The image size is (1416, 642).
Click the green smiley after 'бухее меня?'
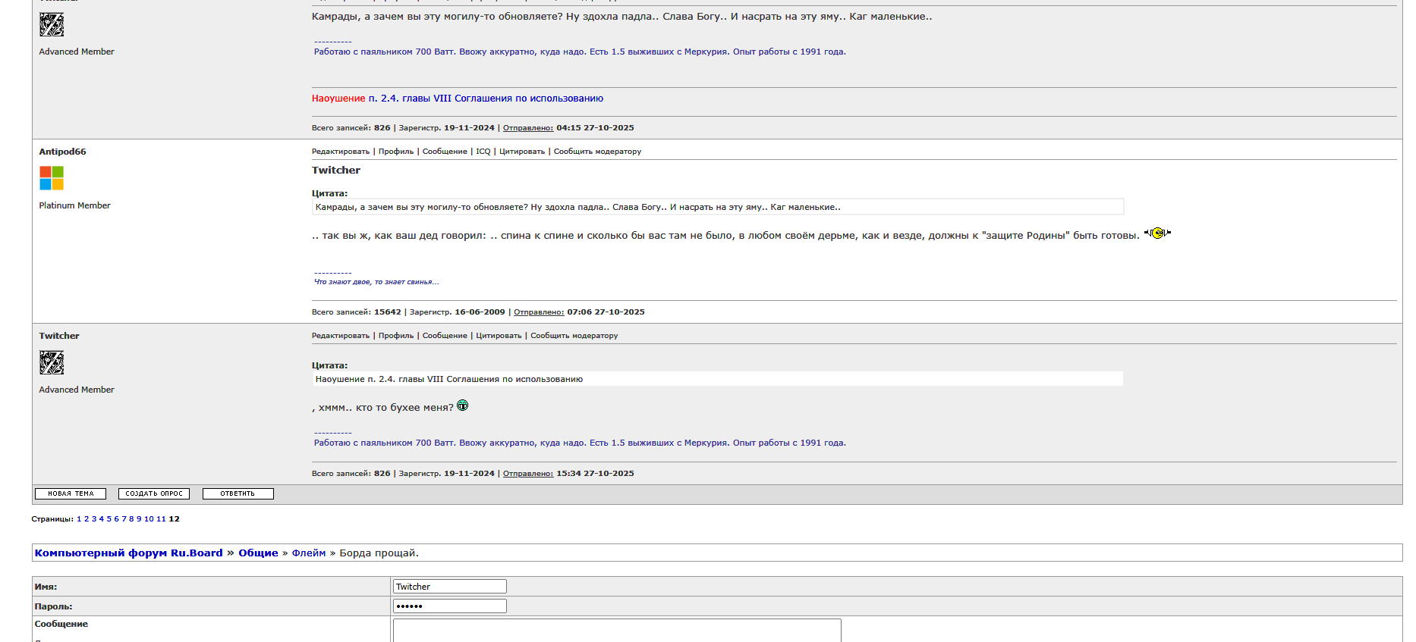coord(462,406)
